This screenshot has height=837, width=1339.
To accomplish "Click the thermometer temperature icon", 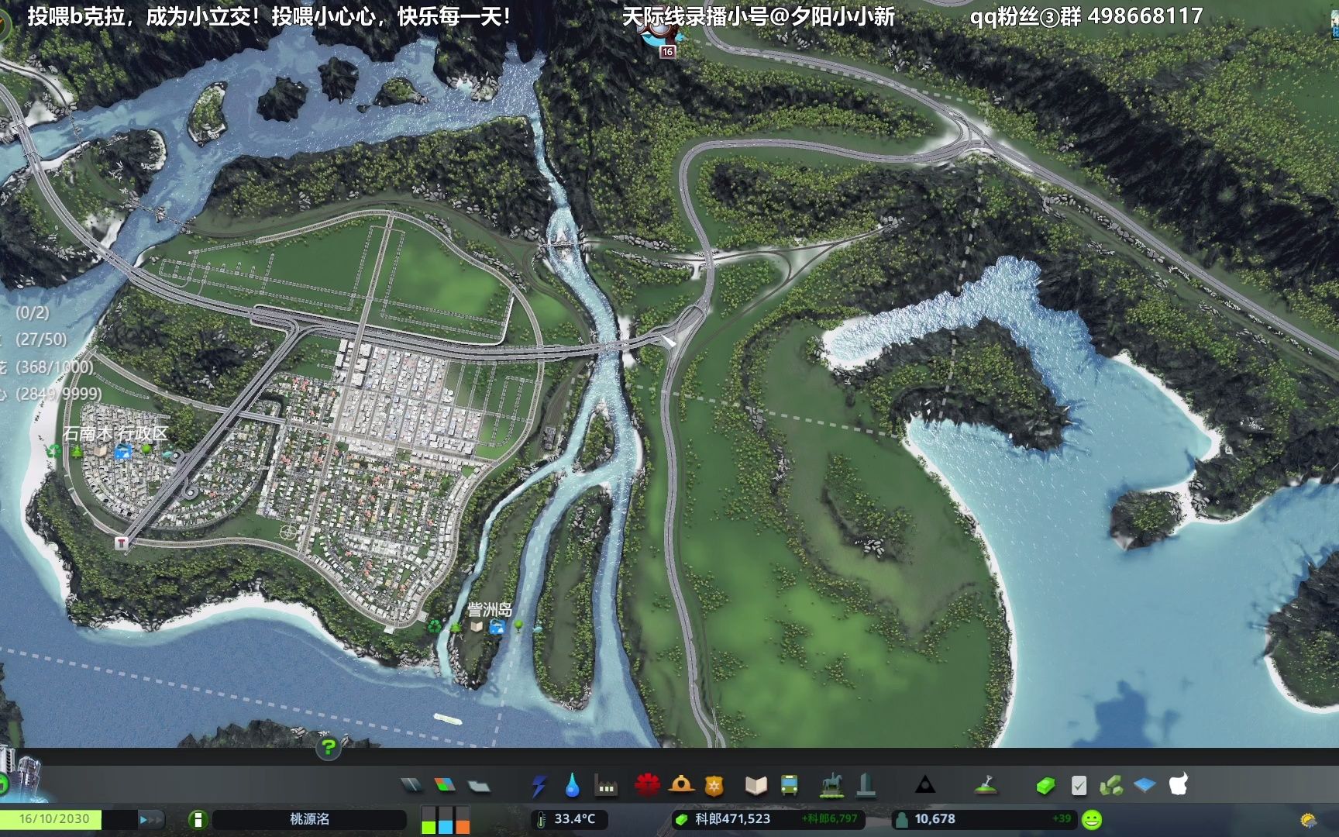I will (542, 819).
